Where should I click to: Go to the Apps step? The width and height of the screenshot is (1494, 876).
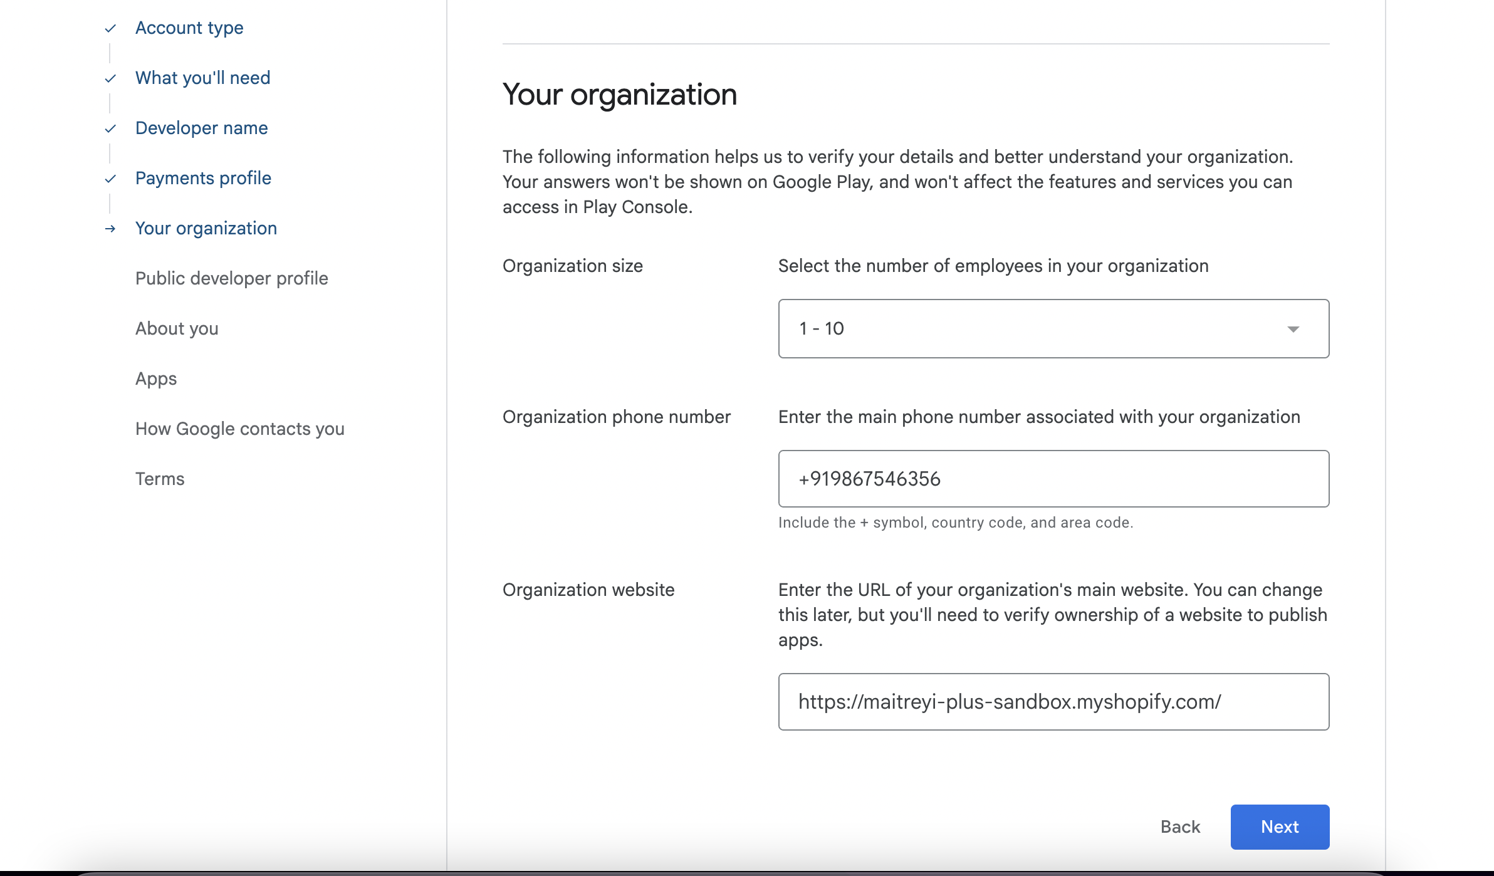tap(156, 378)
